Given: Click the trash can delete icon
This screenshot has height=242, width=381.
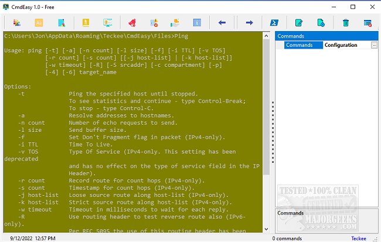Looking at the screenshot, I should click(x=346, y=23).
